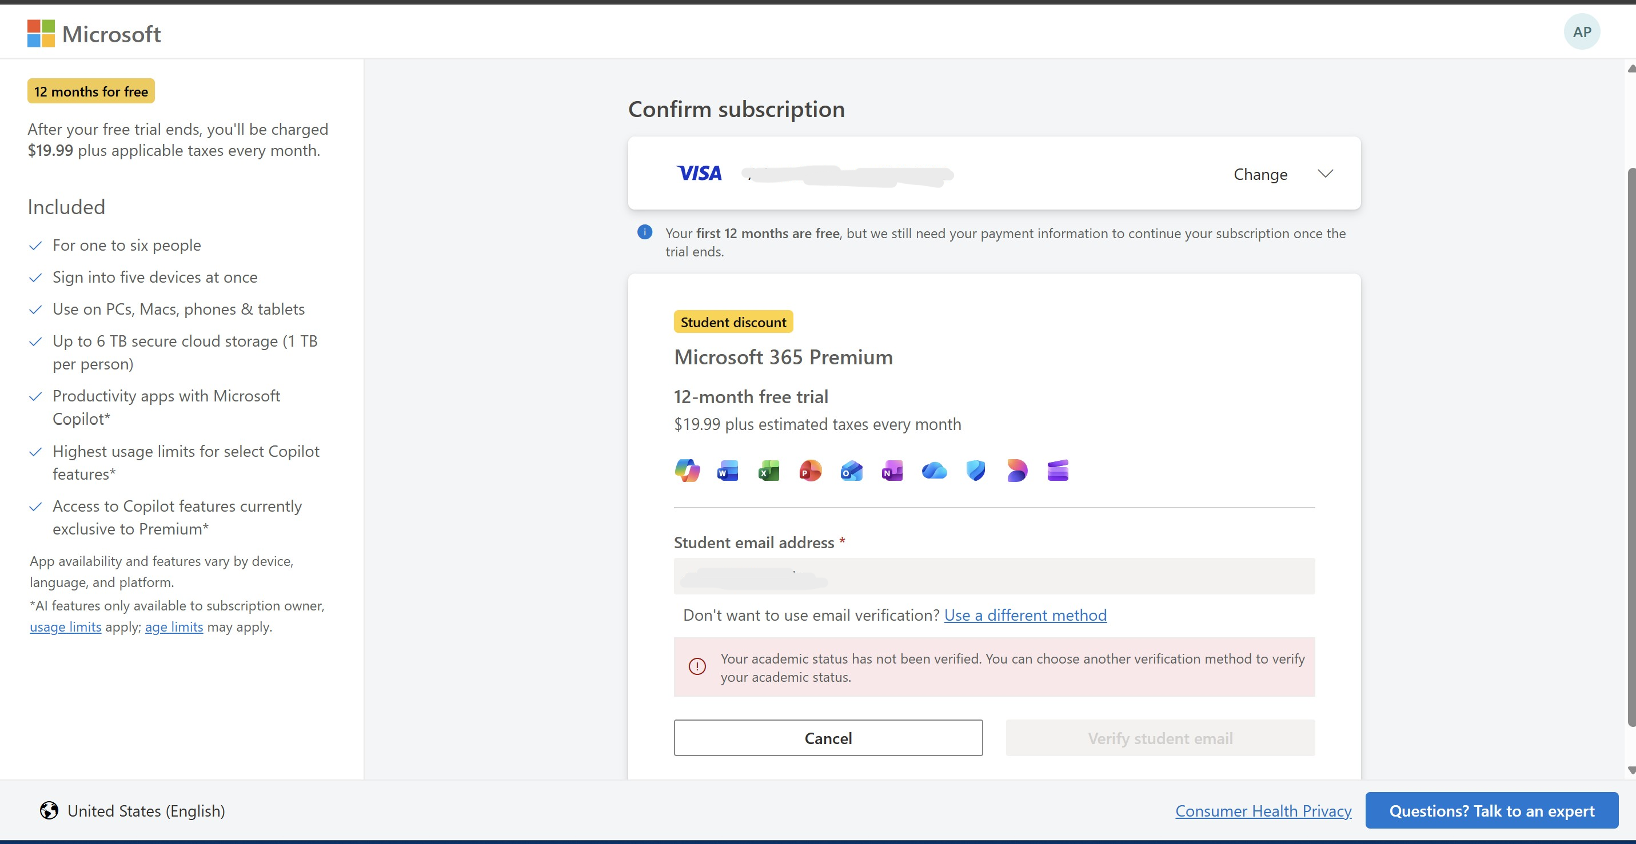Click the Word app icon
The height and width of the screenshot is (844, 1636).
[728, 471]
